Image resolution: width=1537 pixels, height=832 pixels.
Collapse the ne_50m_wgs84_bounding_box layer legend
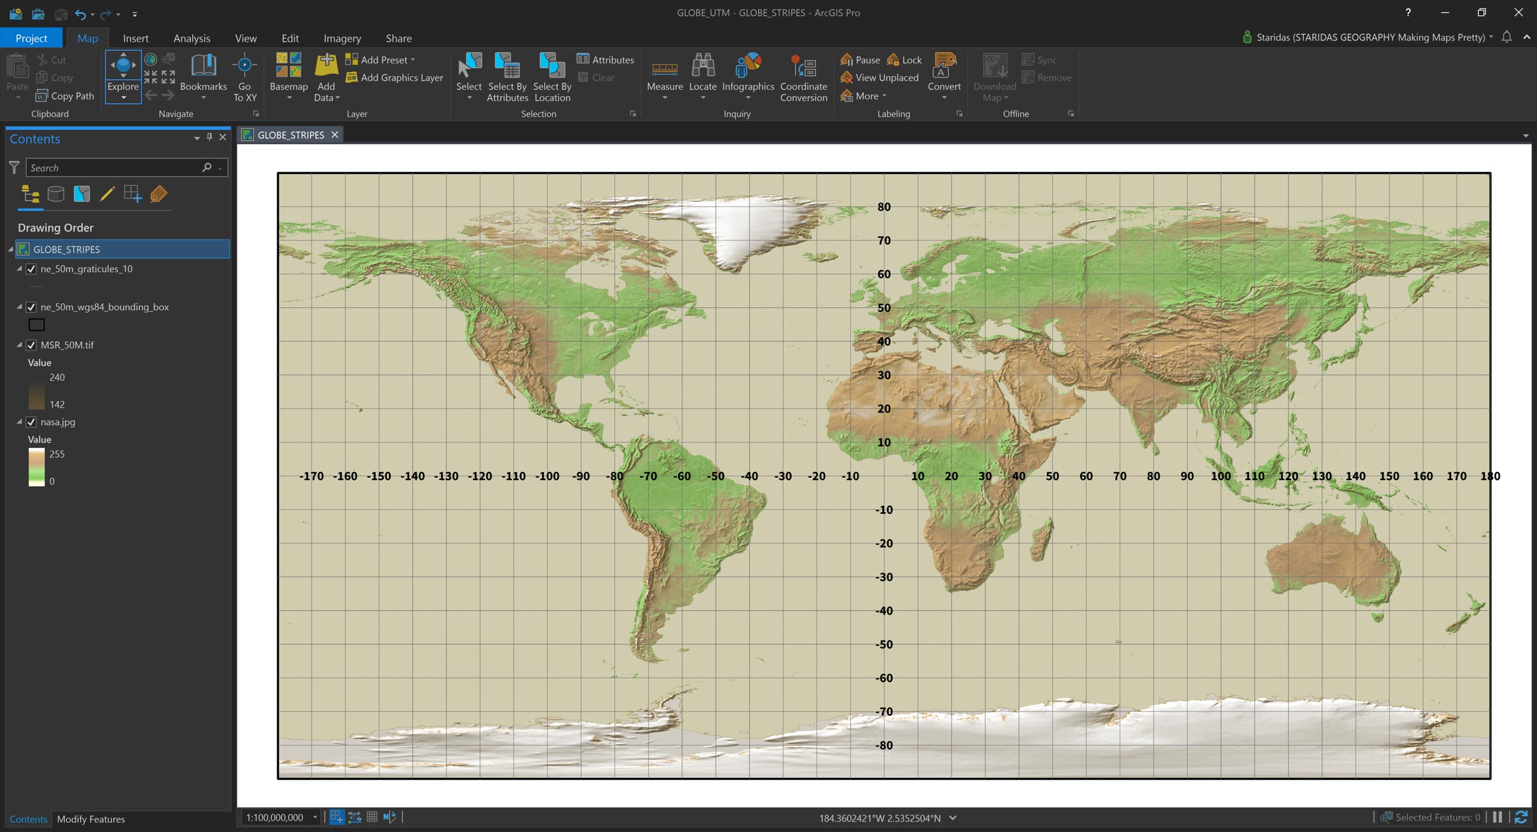[x=19, y=307]
